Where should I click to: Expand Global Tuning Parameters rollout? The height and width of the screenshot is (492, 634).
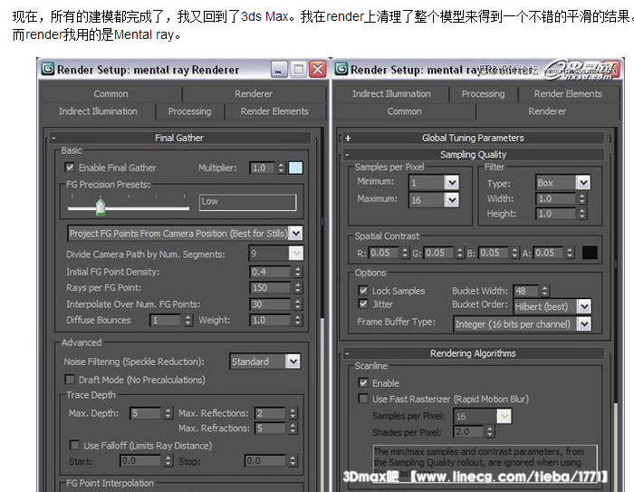348,139
